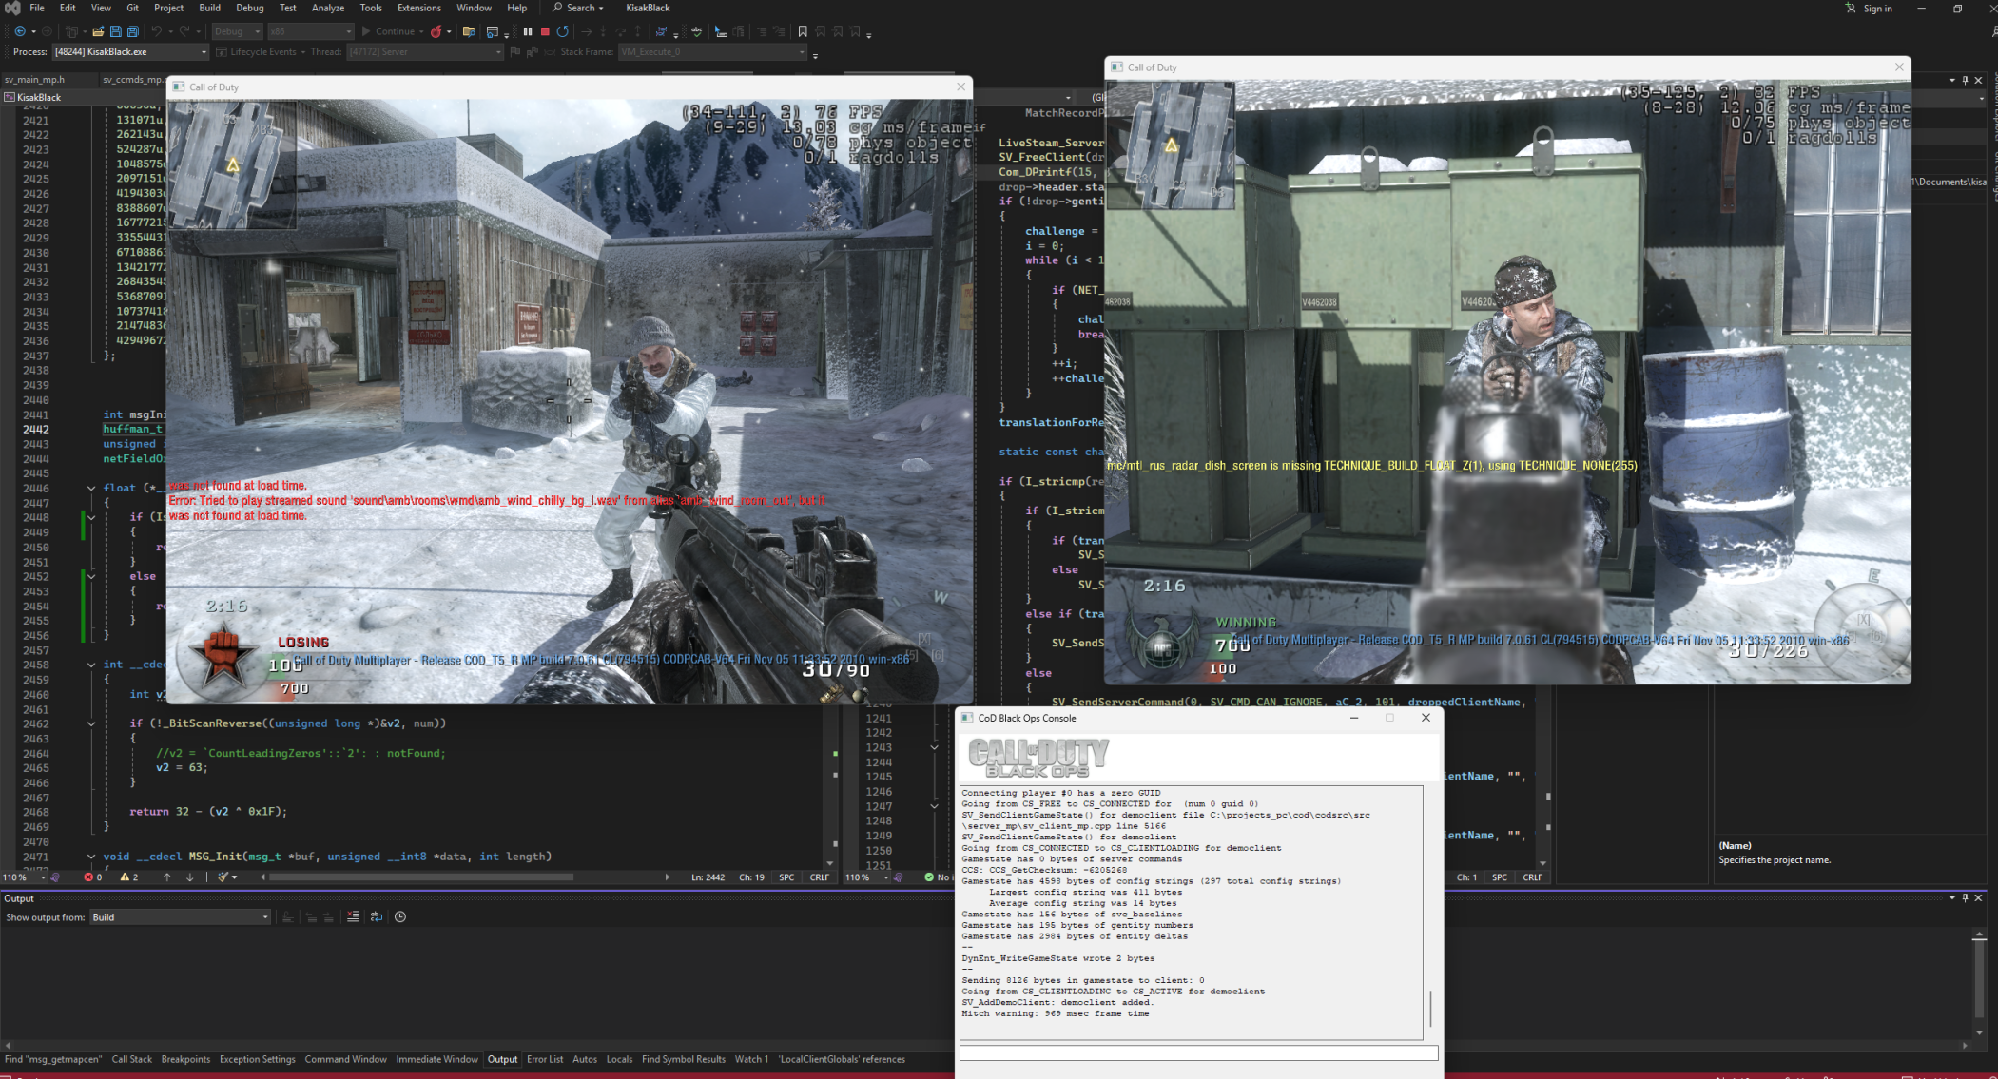Open the Process dropdown KisakBlack.exe

click(x=130, y=52)
